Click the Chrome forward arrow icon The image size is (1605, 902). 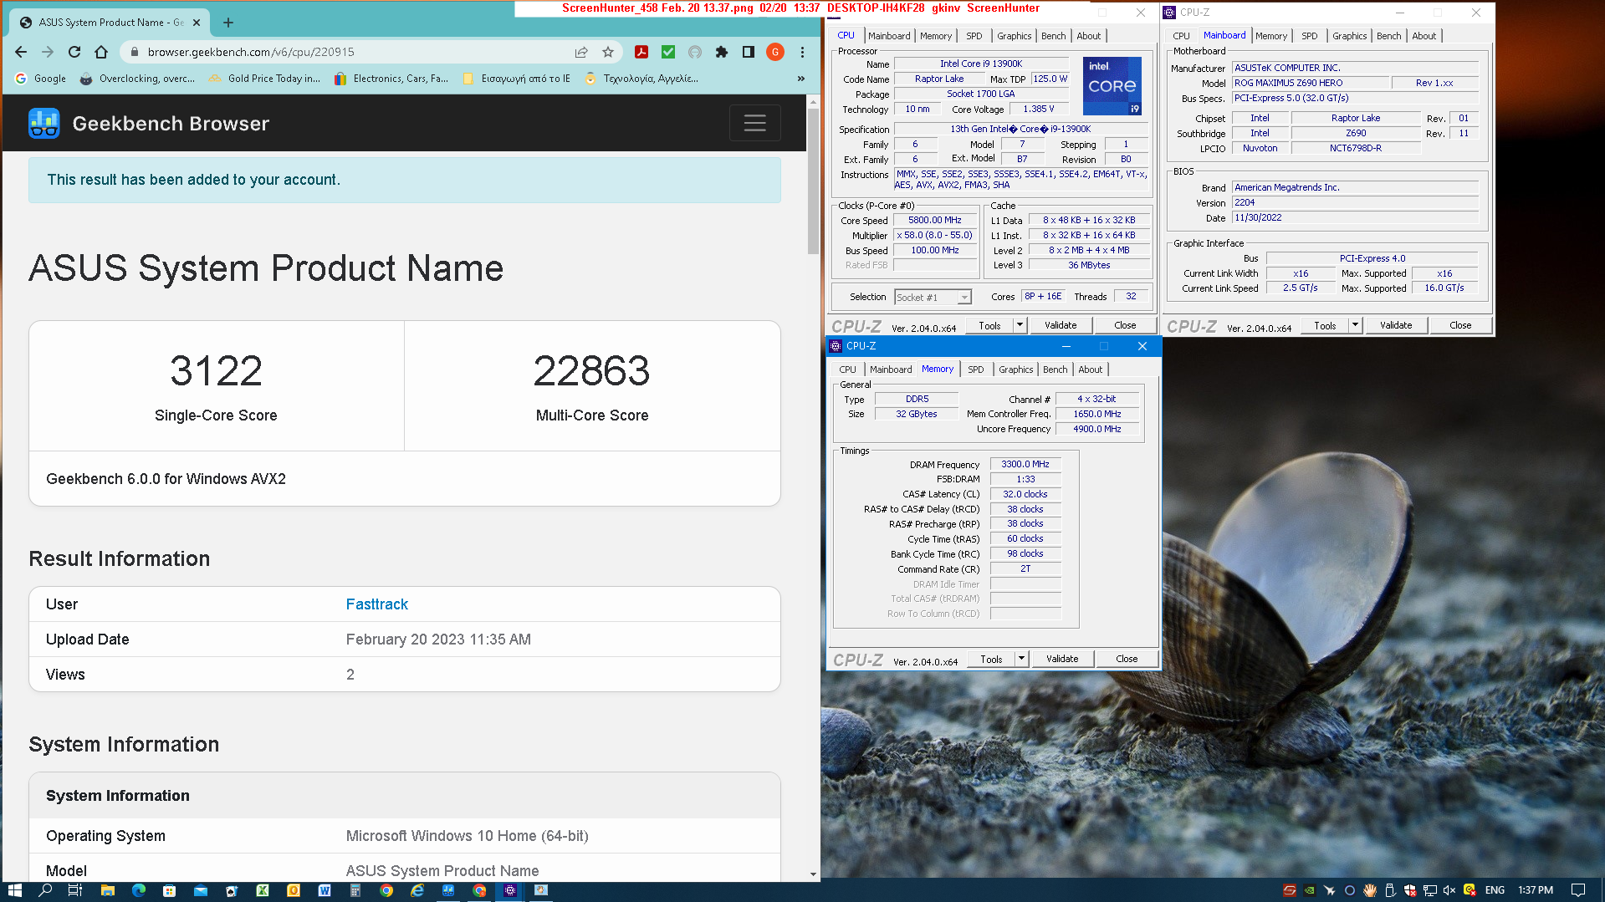[x=48, y=52]
